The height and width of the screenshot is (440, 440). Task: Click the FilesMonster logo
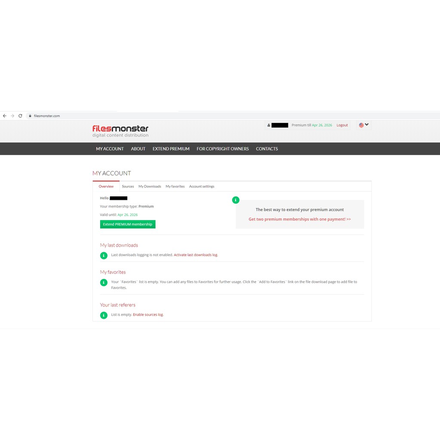[120, 131]
